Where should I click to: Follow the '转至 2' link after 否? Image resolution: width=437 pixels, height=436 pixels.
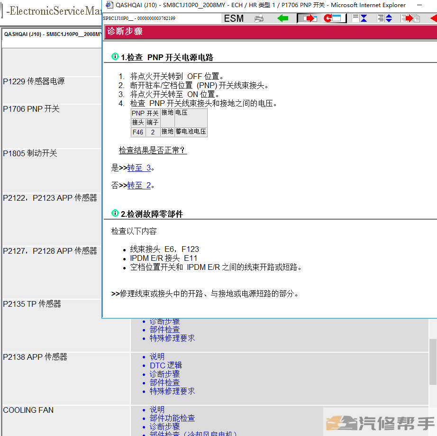point(139,186)
